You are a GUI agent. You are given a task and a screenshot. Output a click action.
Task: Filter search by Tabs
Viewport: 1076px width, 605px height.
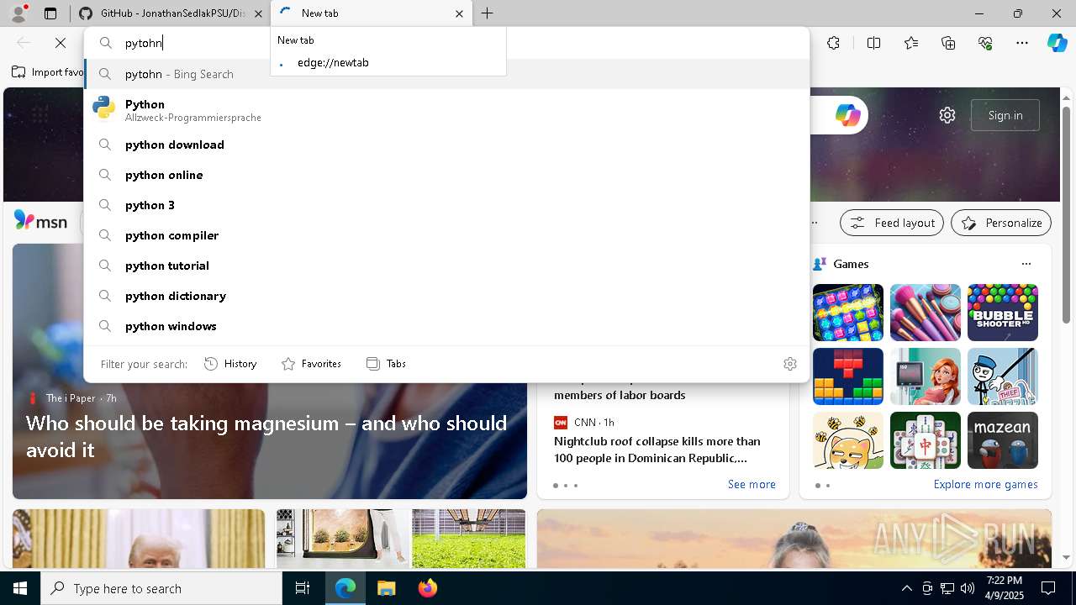(386, 364)
